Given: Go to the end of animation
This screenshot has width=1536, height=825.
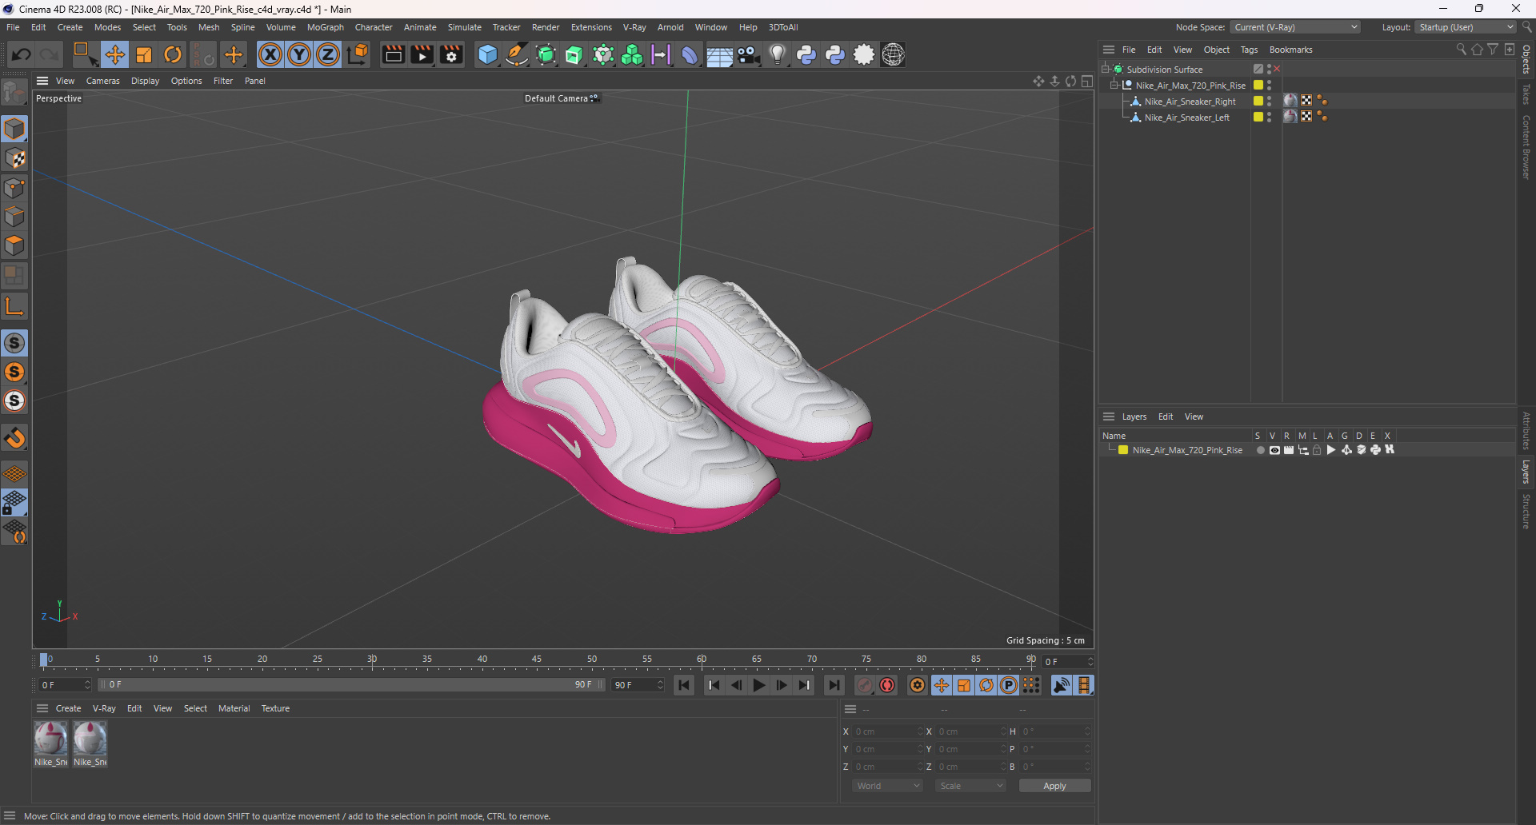Looking at the screenshot, I should pos(834,685).
